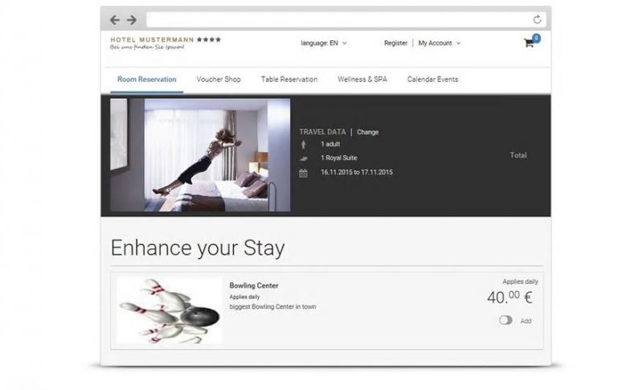
Task: Reload the page with refresh icon
Action: coord(537,19)
